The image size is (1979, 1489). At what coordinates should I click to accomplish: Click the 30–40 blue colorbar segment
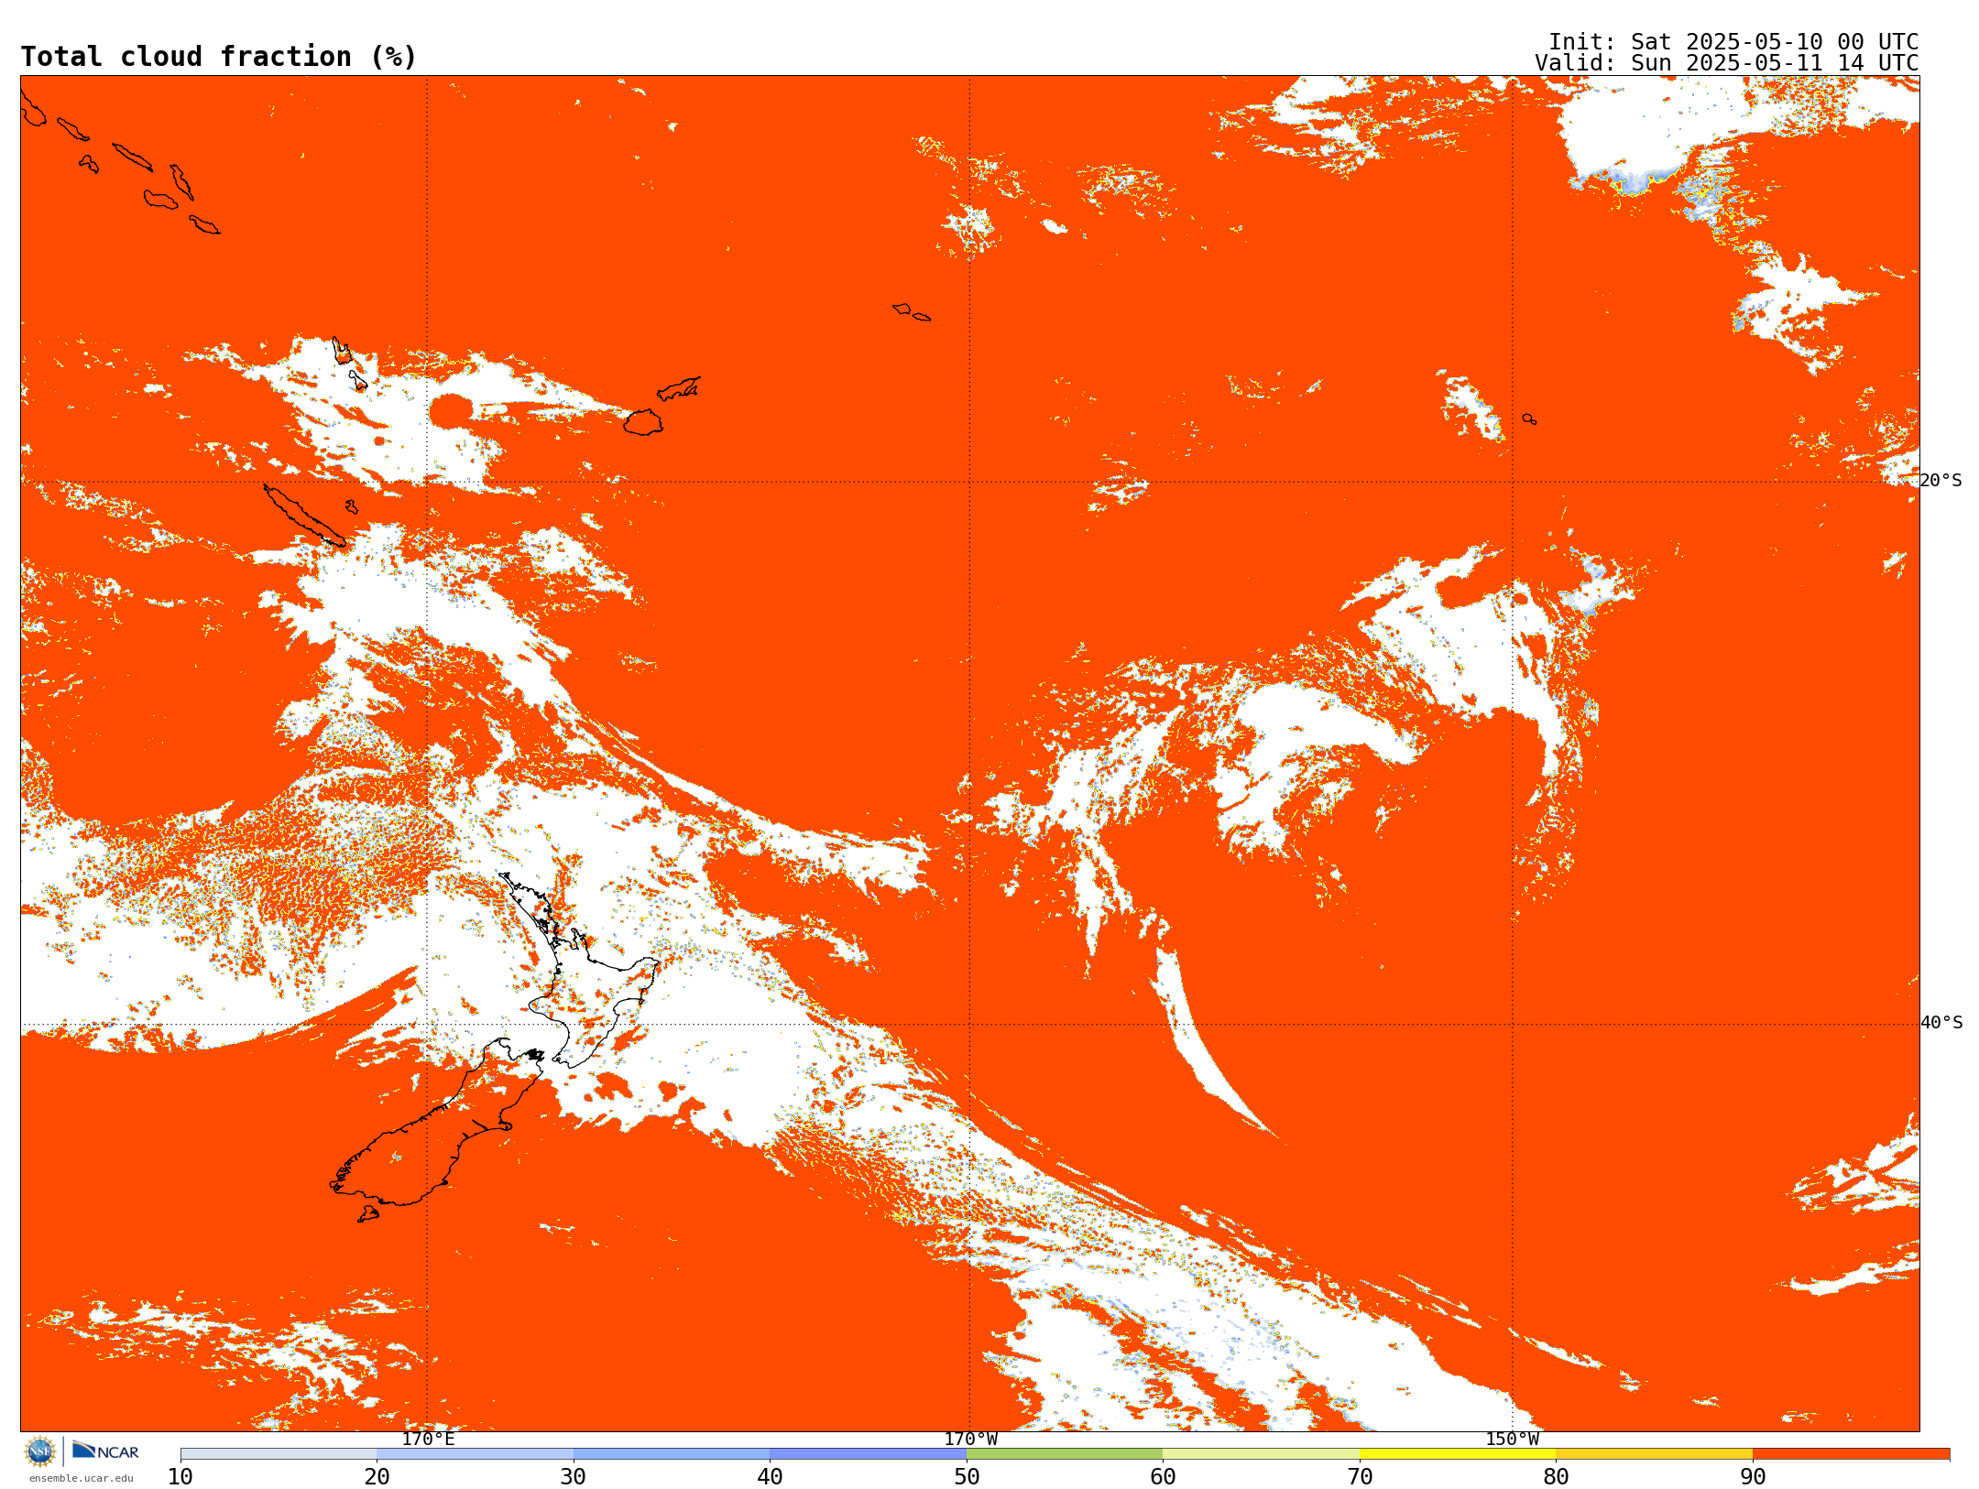click(x=672, y=1454)
